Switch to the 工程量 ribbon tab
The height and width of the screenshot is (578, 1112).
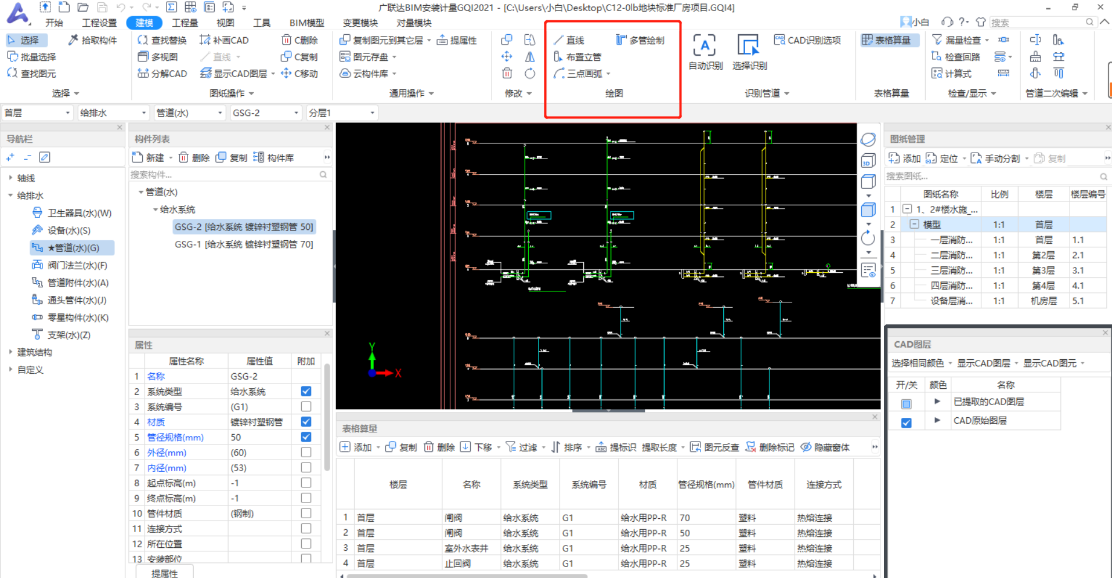(185, 23)
